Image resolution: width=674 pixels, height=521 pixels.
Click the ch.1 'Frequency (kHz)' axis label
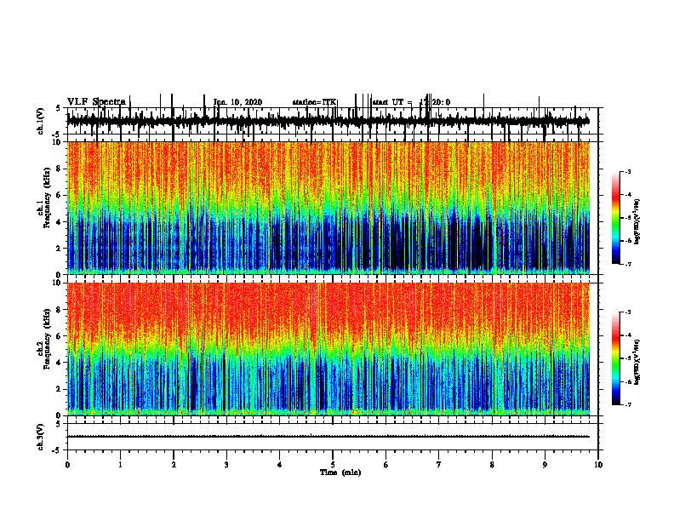pos(47,198)
